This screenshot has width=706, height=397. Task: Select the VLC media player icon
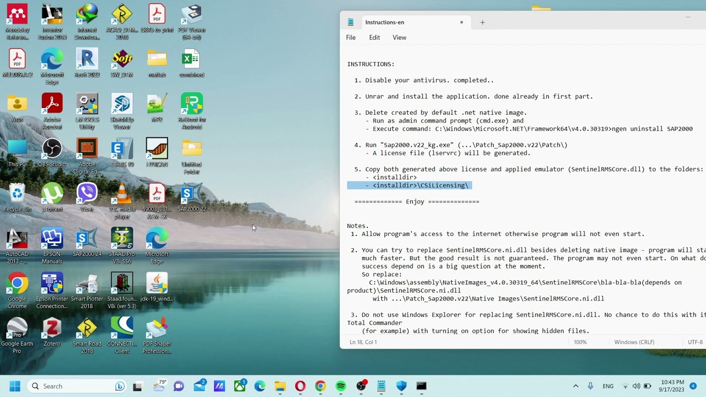click(x=122, y=201)
